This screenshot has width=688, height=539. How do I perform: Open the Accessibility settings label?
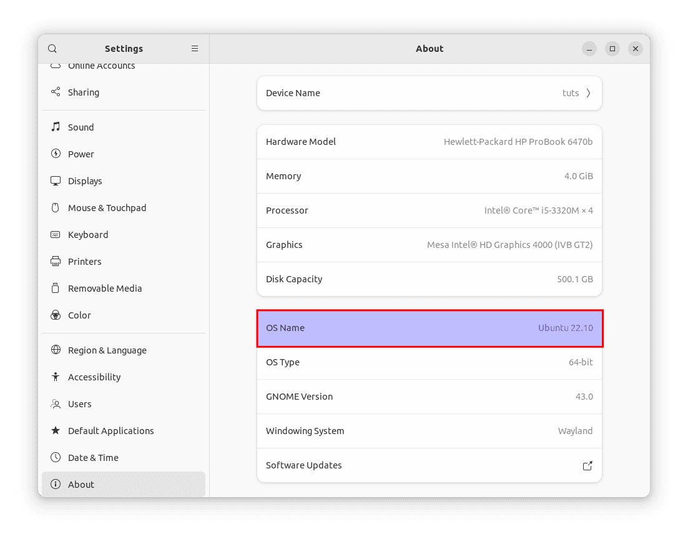[x=94, y=377]
